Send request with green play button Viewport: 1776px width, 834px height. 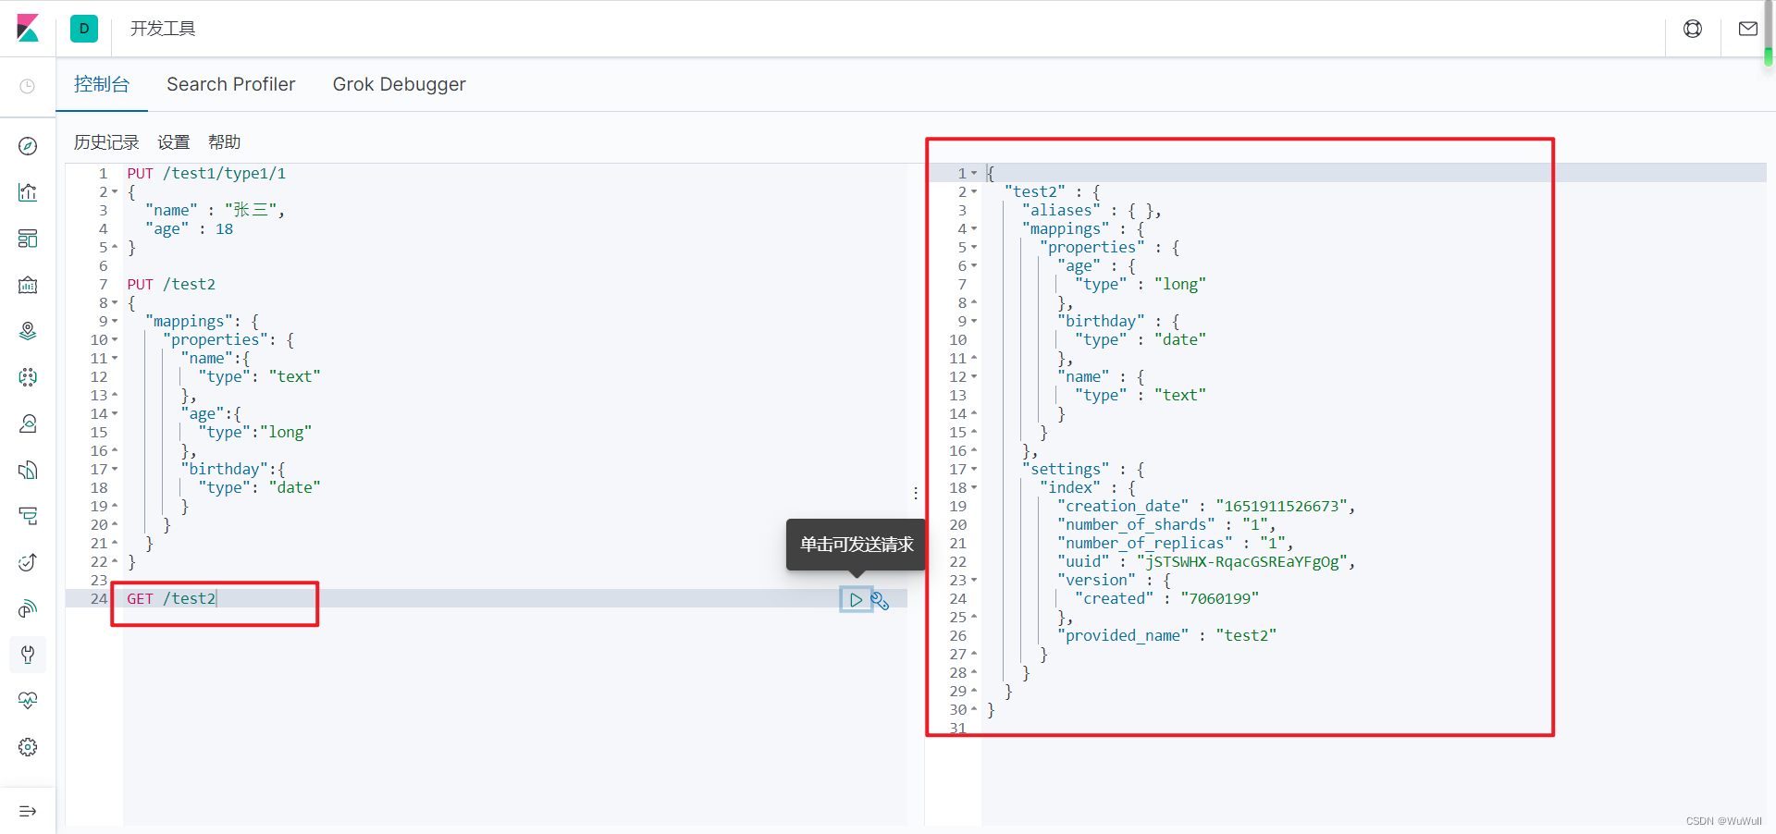pos(856,600)
